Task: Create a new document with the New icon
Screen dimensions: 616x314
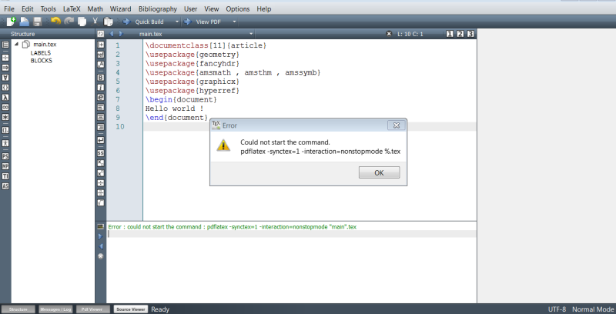Action: (11, 22)
